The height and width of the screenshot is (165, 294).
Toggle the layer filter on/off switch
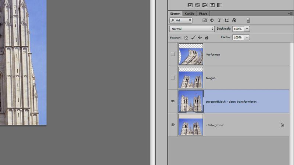pos(248,20)
